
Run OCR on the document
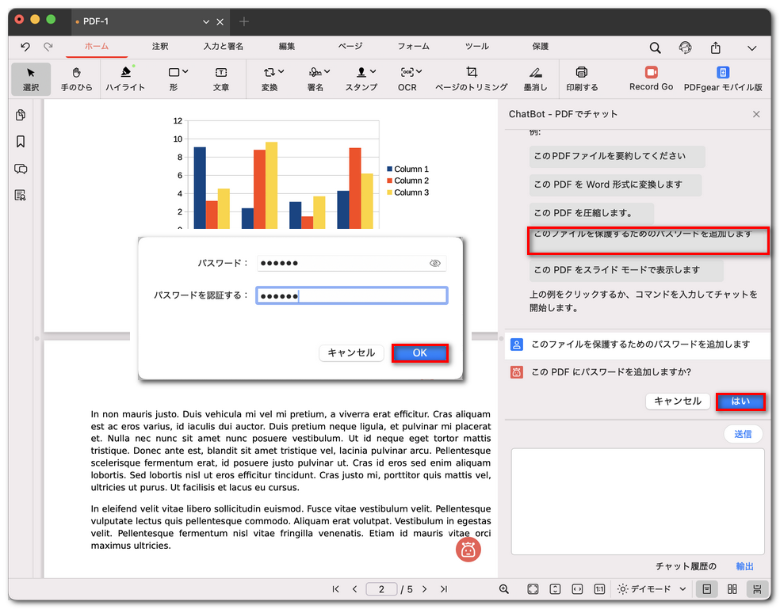[407, 79]
